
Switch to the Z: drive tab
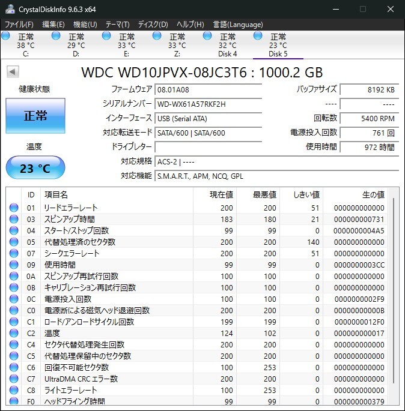pos(177,45)
